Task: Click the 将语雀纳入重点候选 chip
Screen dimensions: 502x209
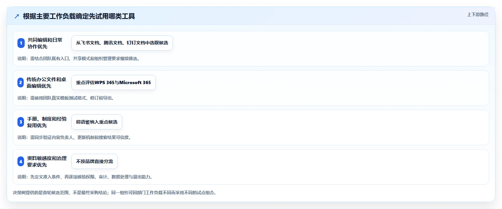Action: coord(97,122)
